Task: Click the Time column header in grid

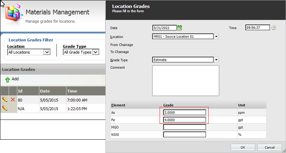Action: [x=86, y=91]
